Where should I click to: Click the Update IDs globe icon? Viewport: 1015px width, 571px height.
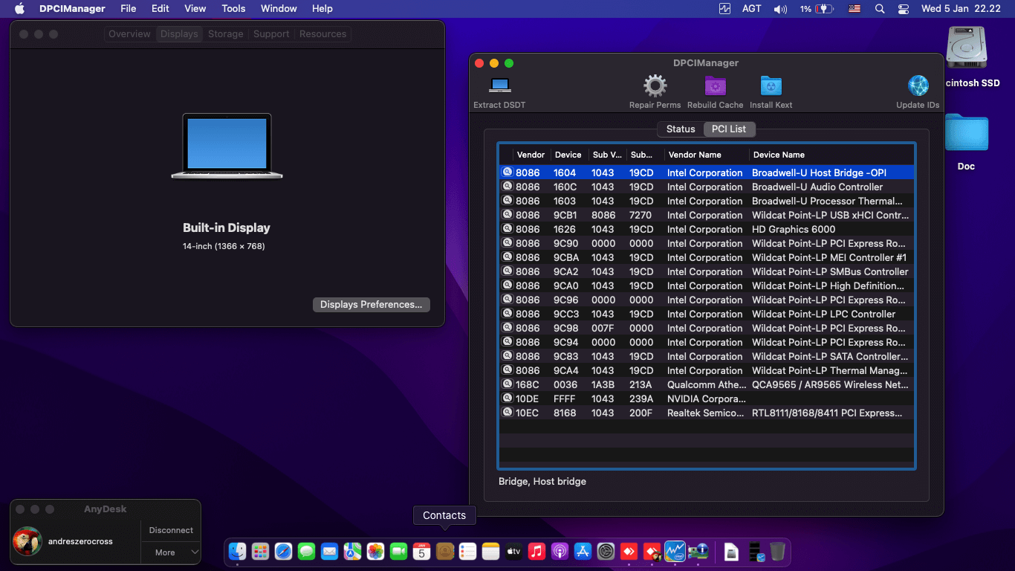(x=918, y=86)
